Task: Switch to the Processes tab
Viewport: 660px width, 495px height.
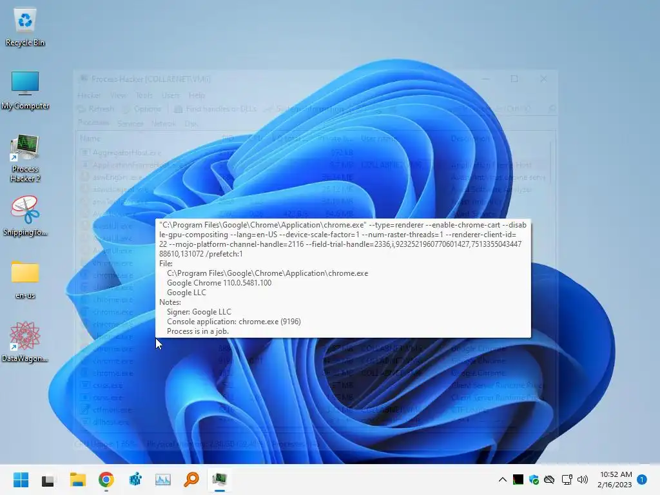Action: pyautogui.click(x=93, y=122)
